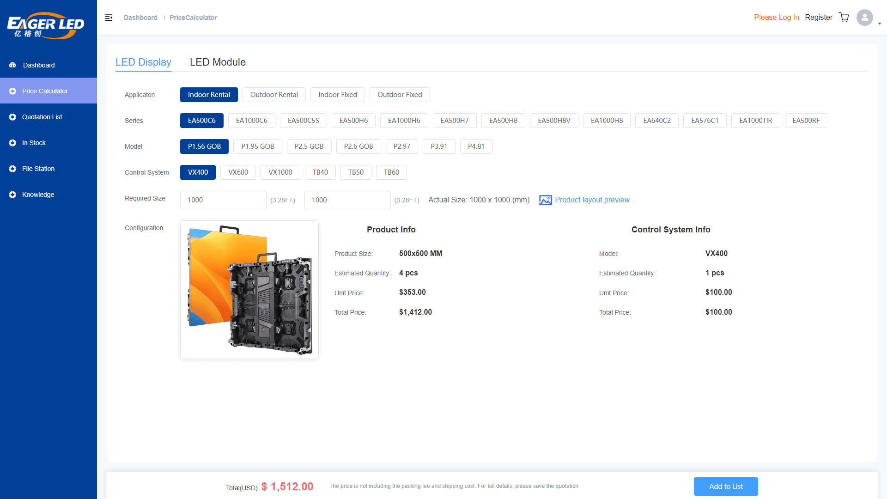Set control system to TB50
This screenshot has width=887, height=499.
pos(356,172)
